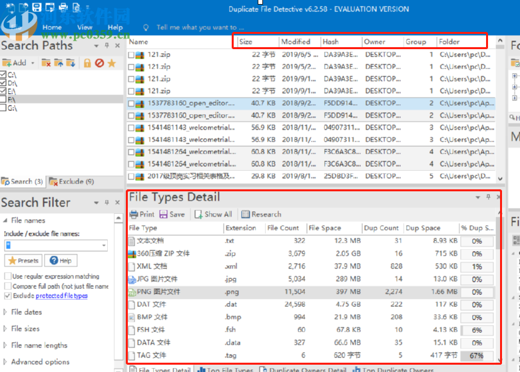
Task: Open the Add button dropdown arrow
Action: (x=33, y=63)
